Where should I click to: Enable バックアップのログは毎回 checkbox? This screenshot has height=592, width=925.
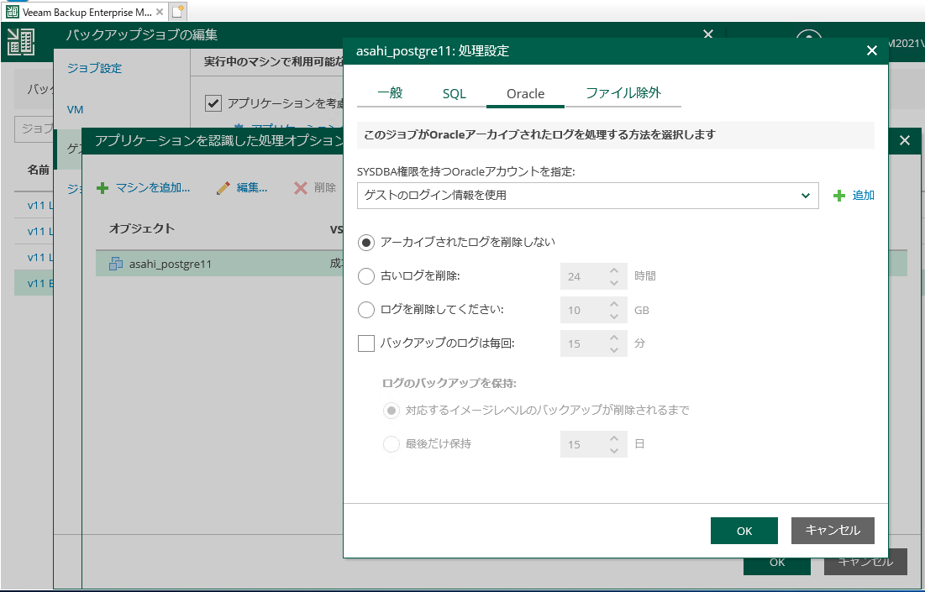coord(366,343)
